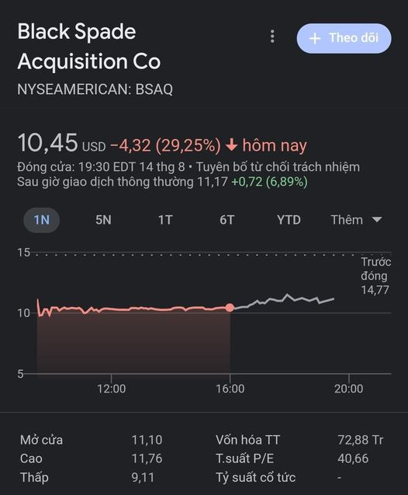Screen dimensions: 408x495
Task: Switch to the 5N range
Action: (x=103, y=220)
